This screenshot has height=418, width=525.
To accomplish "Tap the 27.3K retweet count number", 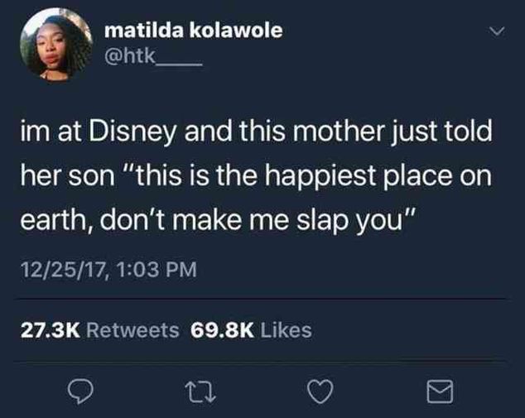I will (x=51, y=330).
